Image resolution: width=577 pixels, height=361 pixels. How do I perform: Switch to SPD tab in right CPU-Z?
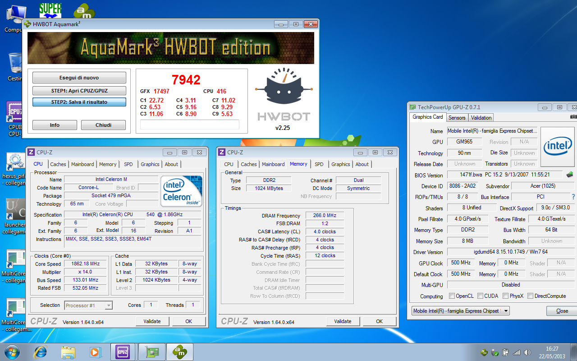[x=319, y=164]
